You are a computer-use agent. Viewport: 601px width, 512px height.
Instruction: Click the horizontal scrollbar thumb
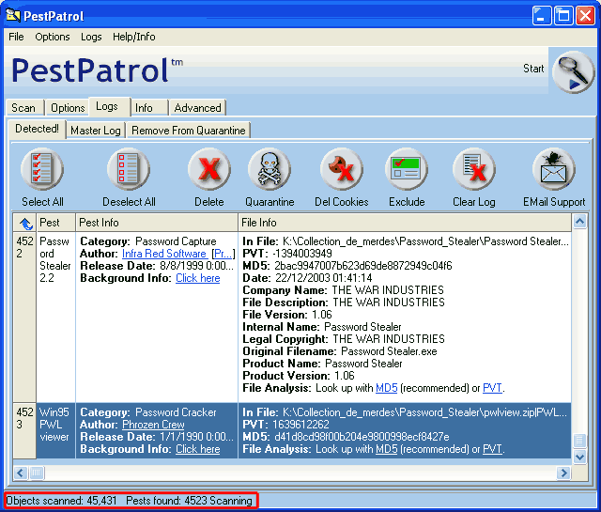coord(37,473)
